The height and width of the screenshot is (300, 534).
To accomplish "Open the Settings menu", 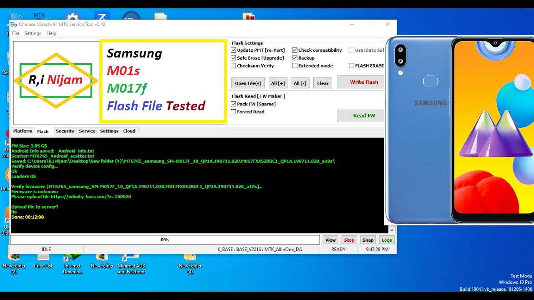I will click(33, 33).
